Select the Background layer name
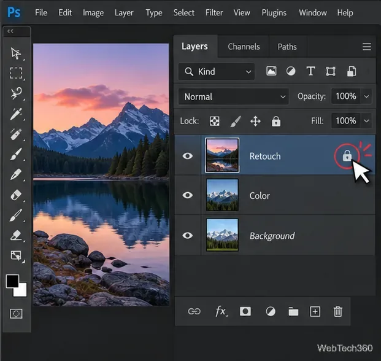 pos(272,236)
